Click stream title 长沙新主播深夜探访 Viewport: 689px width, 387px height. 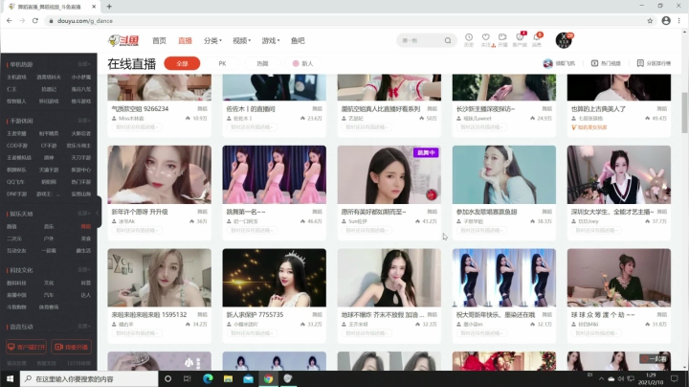pos(485,108)
